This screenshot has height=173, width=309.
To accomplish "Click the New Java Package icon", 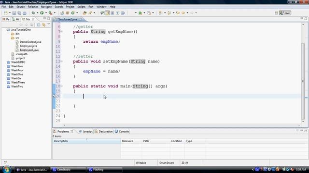I will [68, 13].
